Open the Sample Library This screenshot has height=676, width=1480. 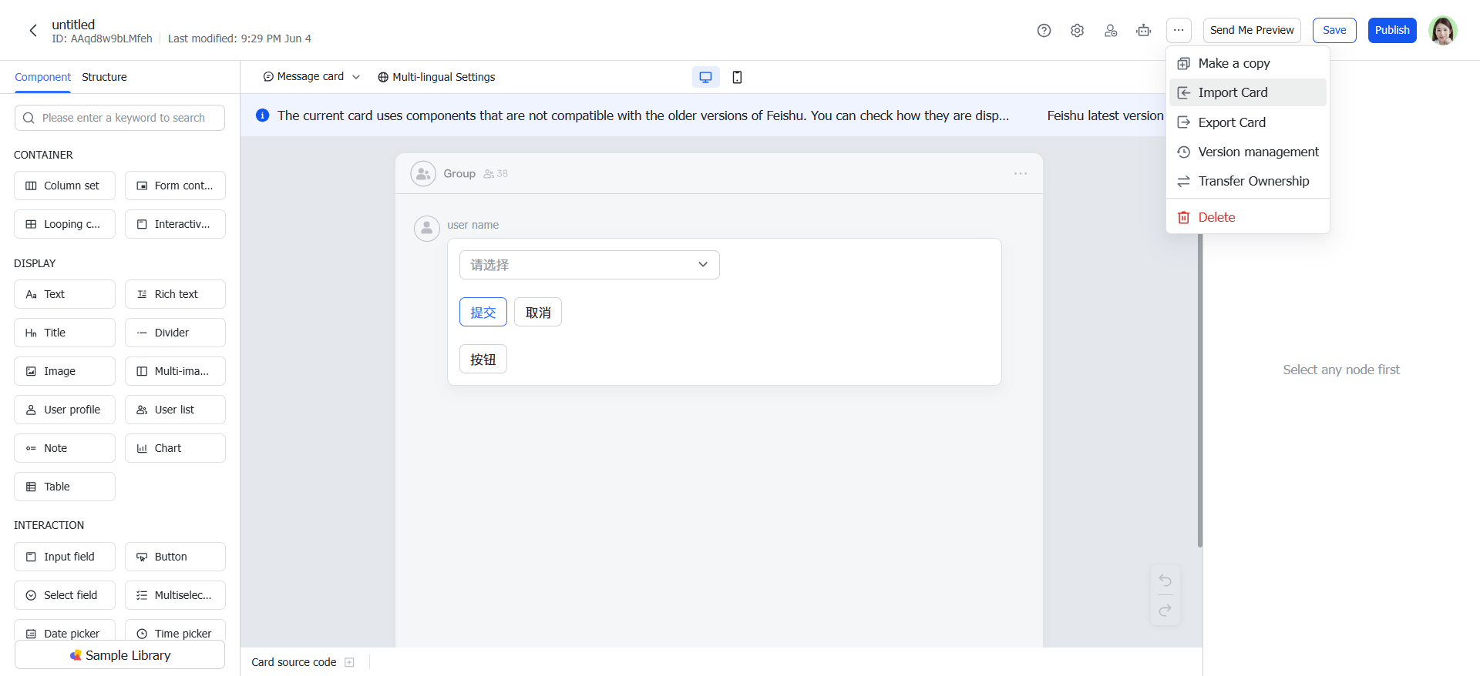tap(119, 655)
